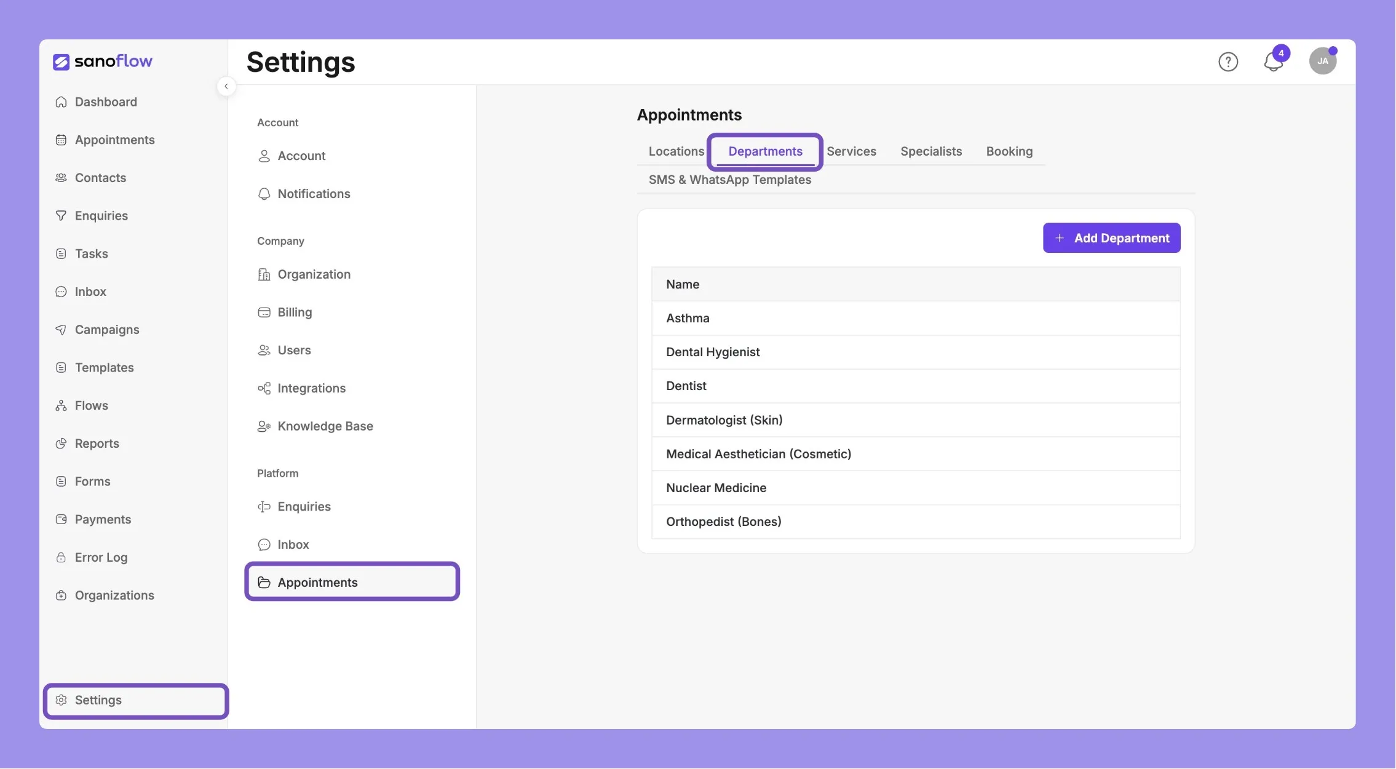Screen dimensions: 1396x769
Task: Click the sanoflow logo
Action: (102, 62)
